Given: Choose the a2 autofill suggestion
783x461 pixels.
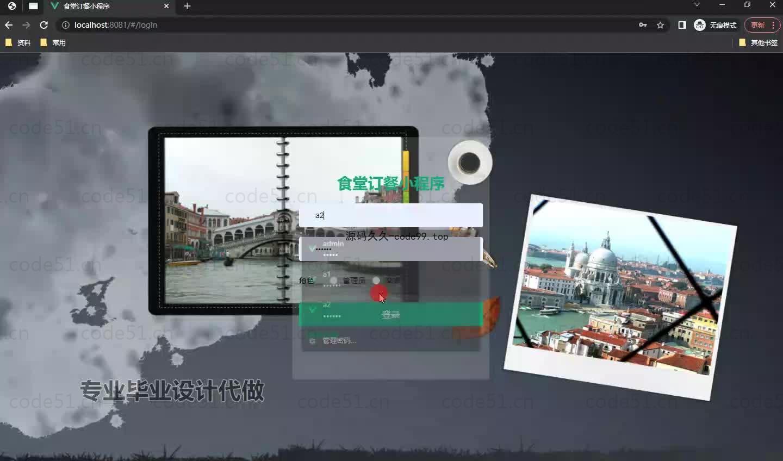Looking at the screenshot, I should [390, 310].
